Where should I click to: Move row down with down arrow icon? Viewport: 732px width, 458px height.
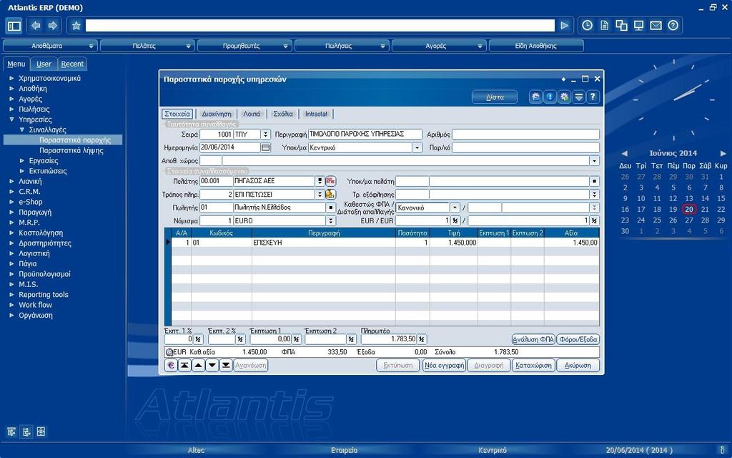[x=212, y=366]
